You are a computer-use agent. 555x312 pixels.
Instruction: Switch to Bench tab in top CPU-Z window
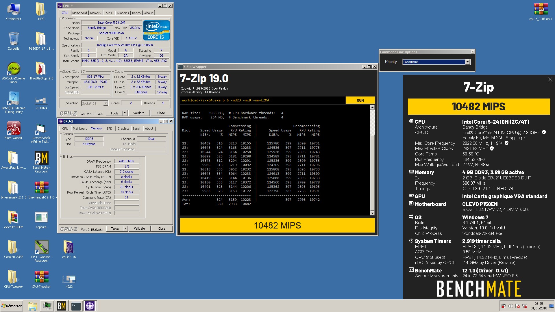(x=136, y=13)
